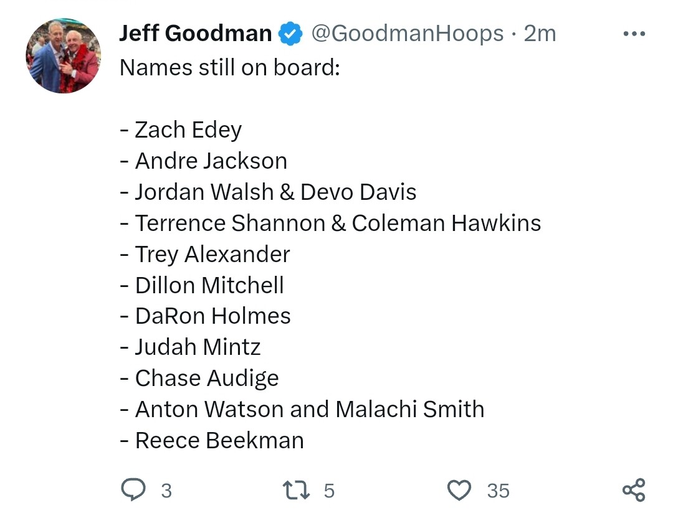Click the retweet arrows icon
The width and height of the screenshot is (673, 518).
coord(295,490)
